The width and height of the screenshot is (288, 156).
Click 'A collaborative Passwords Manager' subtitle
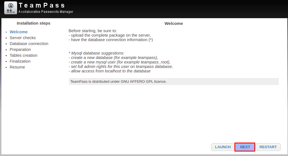46,12
